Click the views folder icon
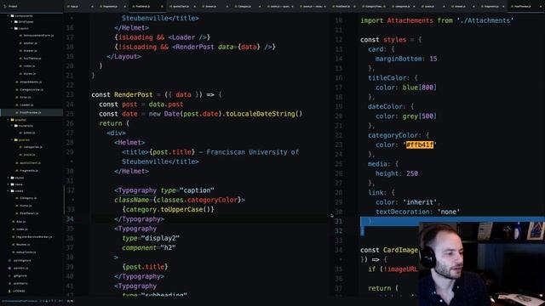545x306 pixels. click(12, 190)
